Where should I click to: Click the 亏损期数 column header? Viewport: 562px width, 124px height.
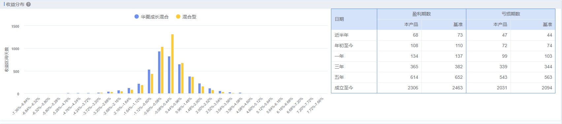click(x=511, y=14)
